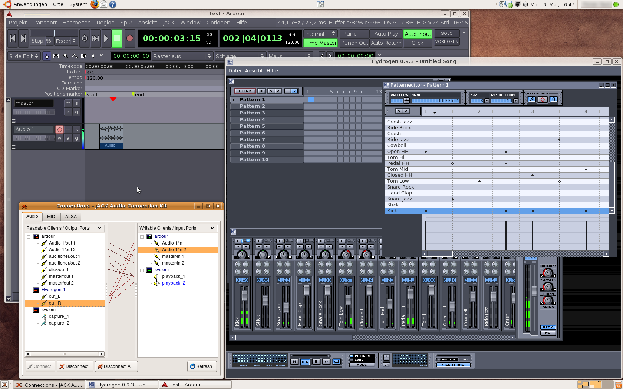Select Ardour's grab/object mouse tool

(x=47, y=56)
